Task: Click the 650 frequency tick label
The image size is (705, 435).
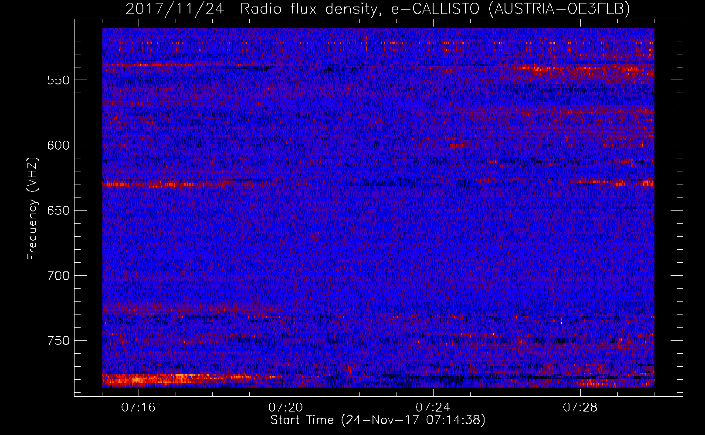Action: click(58, 211)
